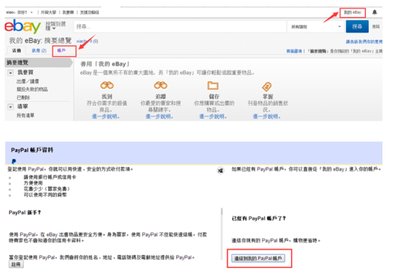Click 進一步說明 under 找到
The width and height of the screenshot is (396, 275).
(106, 116)
